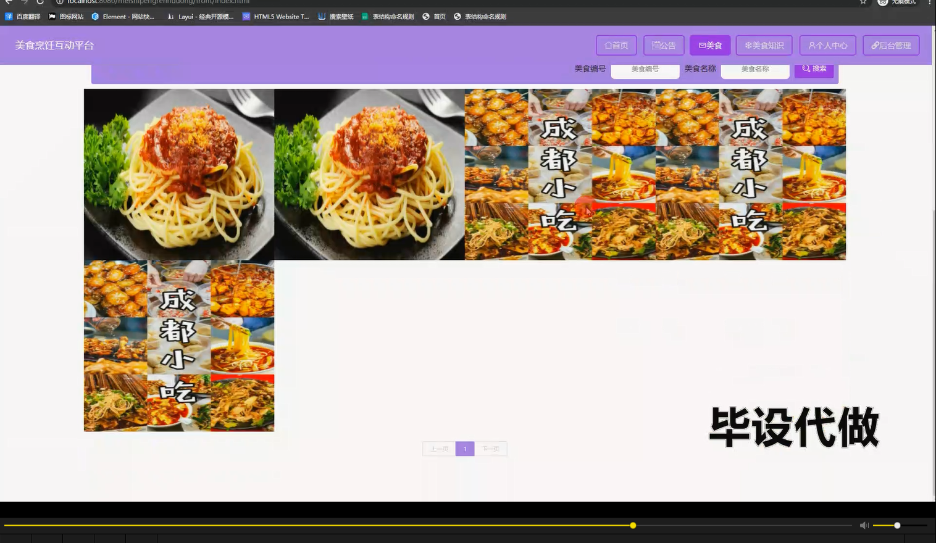Click the magnifier icon on 搜索 button
Screen dimensions: 936x543
tap(806, 68)
